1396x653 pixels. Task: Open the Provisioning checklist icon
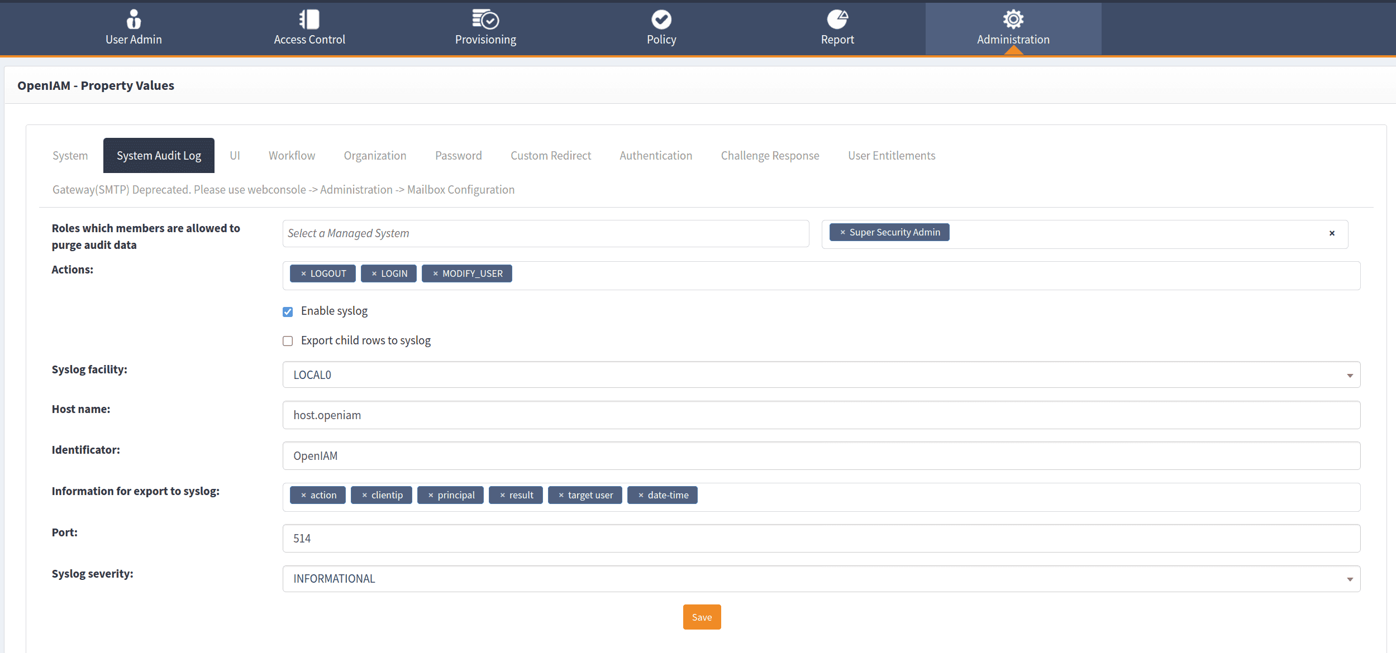click(485, 20)
